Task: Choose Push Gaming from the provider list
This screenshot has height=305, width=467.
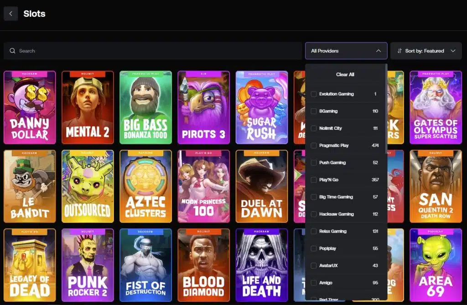Action: [x=313, y=163]
